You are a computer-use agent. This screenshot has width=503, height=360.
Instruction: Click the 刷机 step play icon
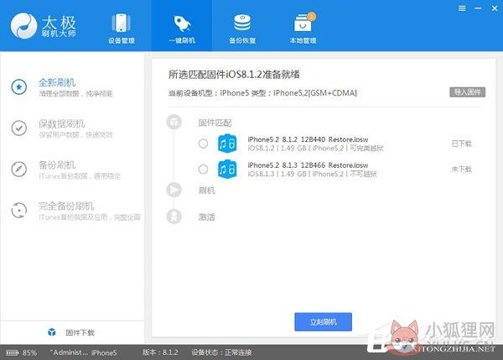pyautogui.click(x=174, y=190)
